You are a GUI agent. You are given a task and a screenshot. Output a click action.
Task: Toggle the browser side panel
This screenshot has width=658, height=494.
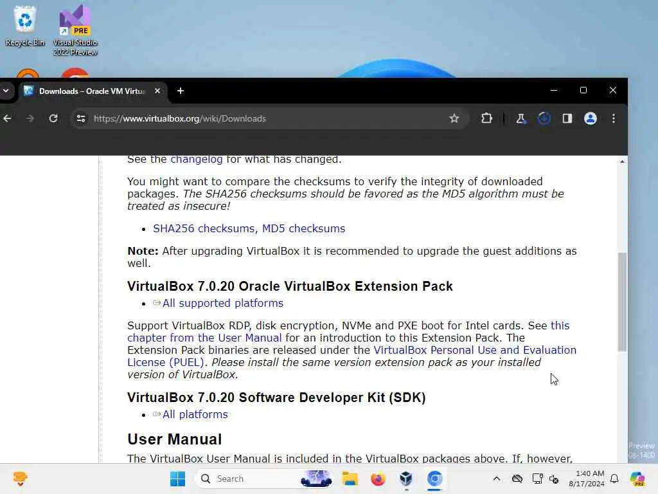coord(567,118)
